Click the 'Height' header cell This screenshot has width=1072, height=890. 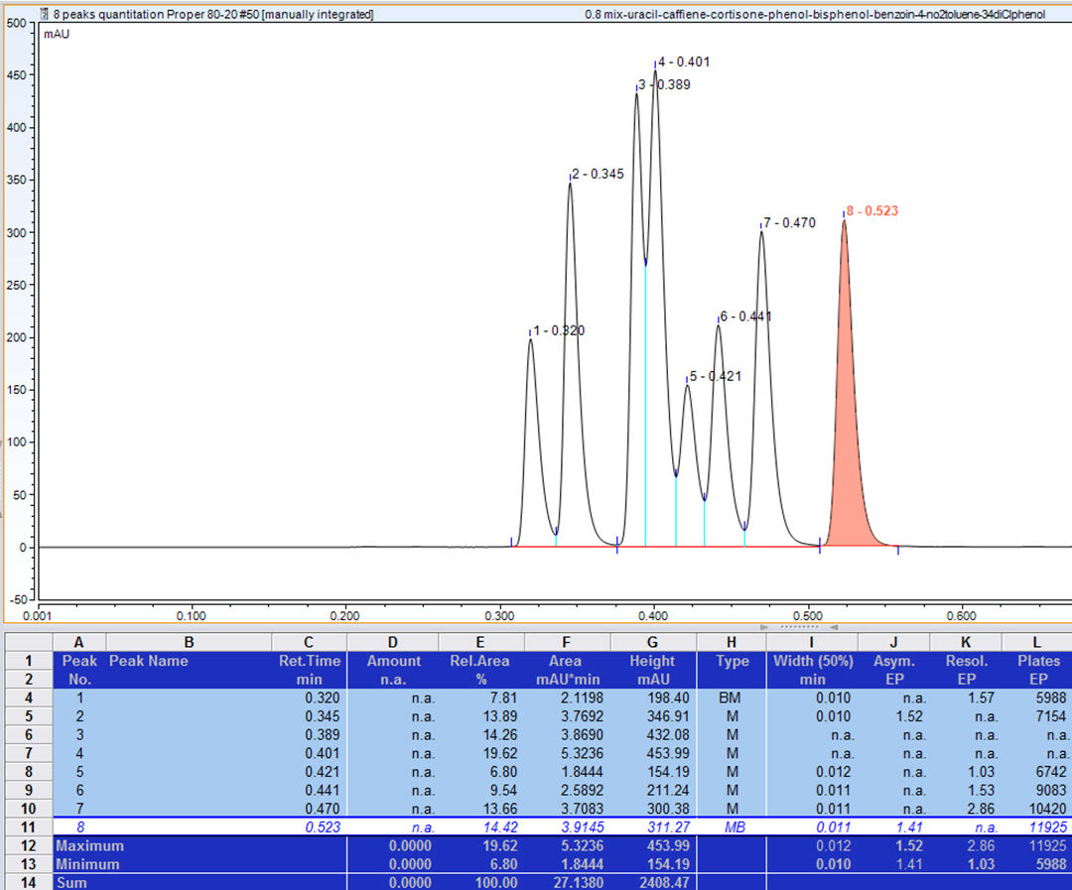652,661
